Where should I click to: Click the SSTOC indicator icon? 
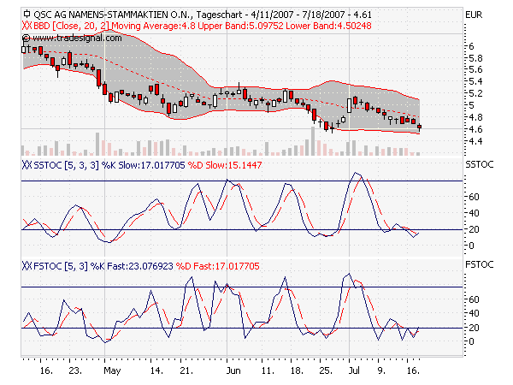pos(27,165)
